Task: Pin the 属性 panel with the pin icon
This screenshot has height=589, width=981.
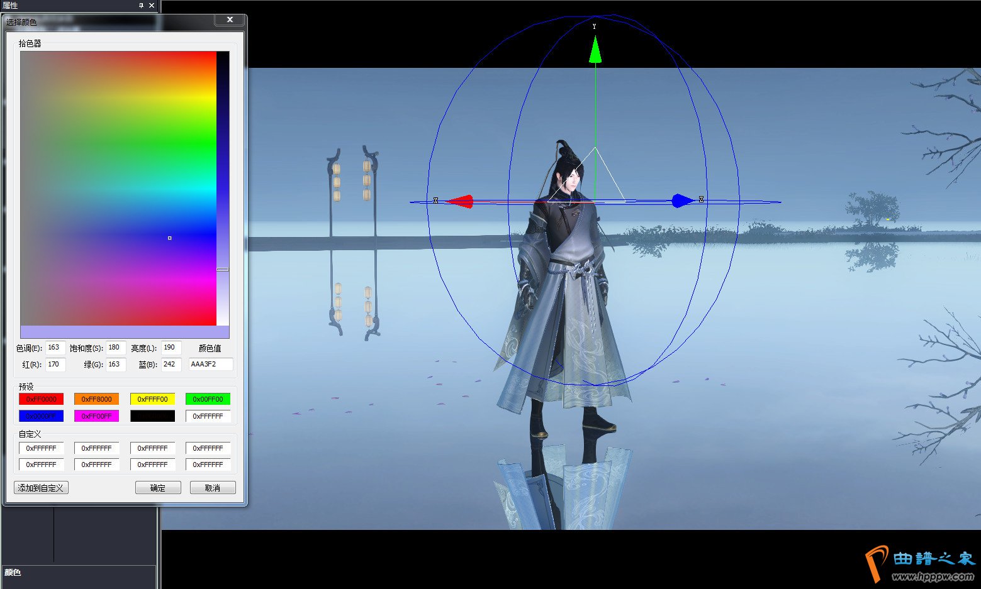Action: [x=141, y=5]
